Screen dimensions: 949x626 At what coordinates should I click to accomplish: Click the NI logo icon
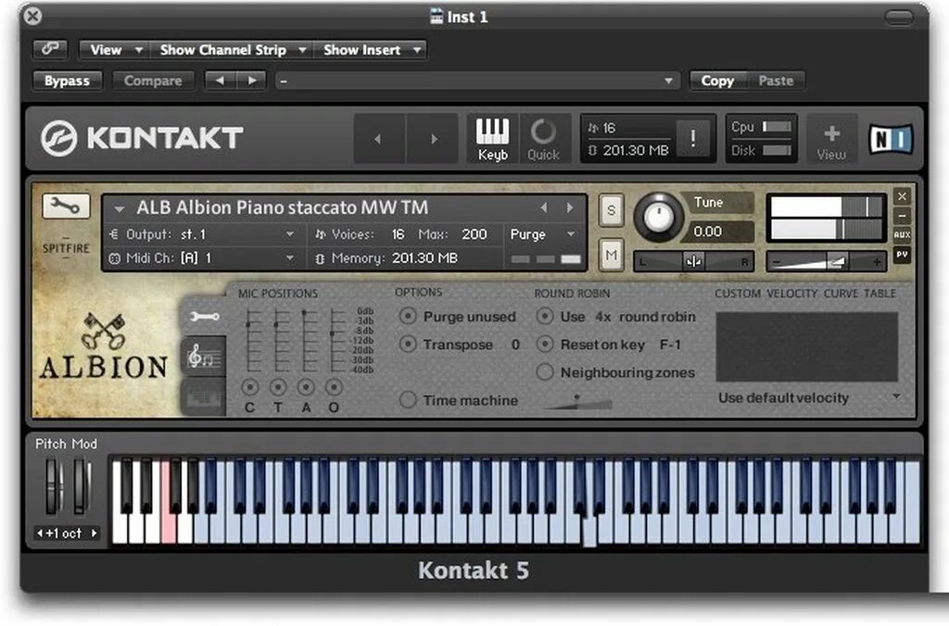[891, 139]
